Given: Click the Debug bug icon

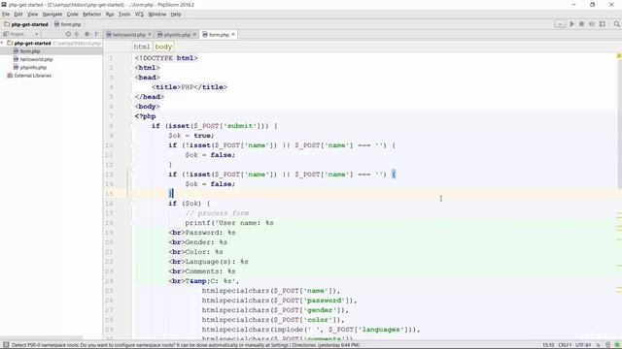Looking at the screenshot, I should pos(581,24).
